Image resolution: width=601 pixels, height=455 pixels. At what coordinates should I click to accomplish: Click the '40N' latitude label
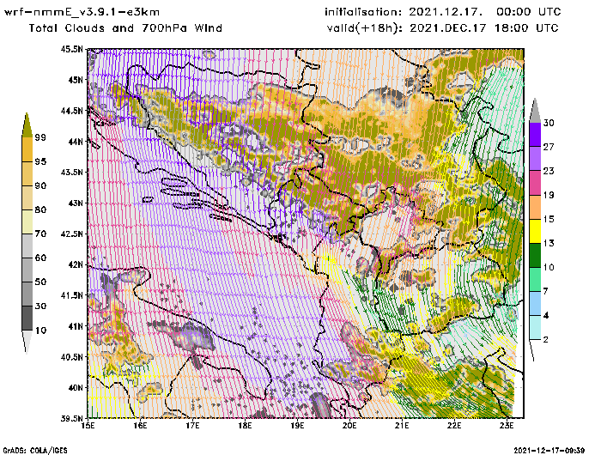[x=76, y=387]
